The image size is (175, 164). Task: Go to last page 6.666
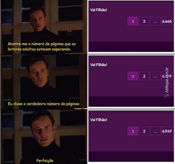[167, 21]
